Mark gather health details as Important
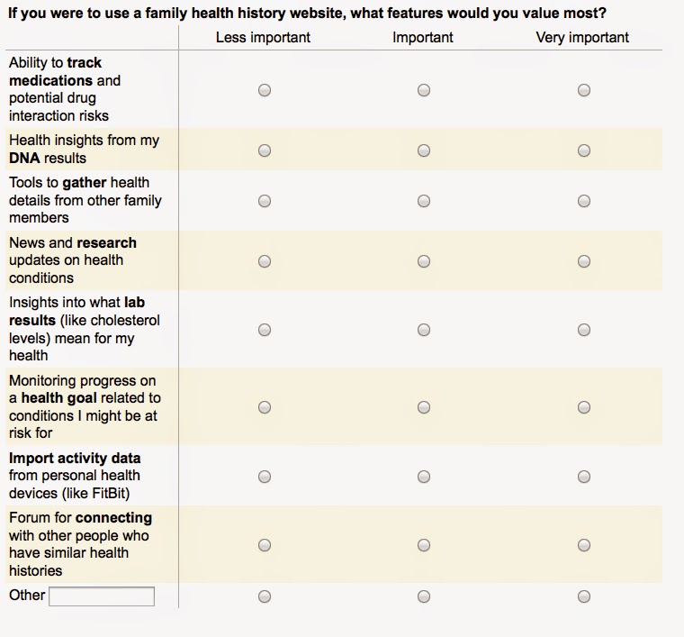 (x=424, y=201)
